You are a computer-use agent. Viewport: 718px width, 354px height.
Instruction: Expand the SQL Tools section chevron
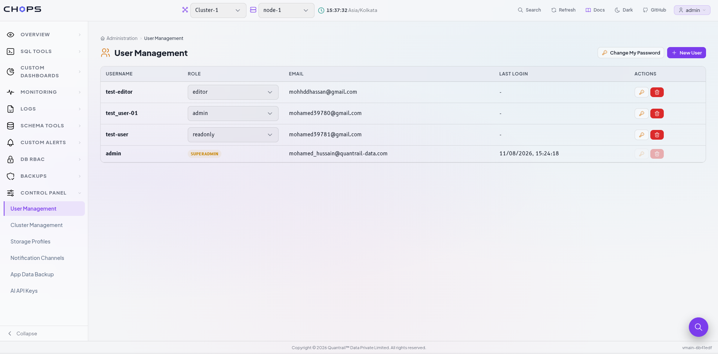coord(80,52)
